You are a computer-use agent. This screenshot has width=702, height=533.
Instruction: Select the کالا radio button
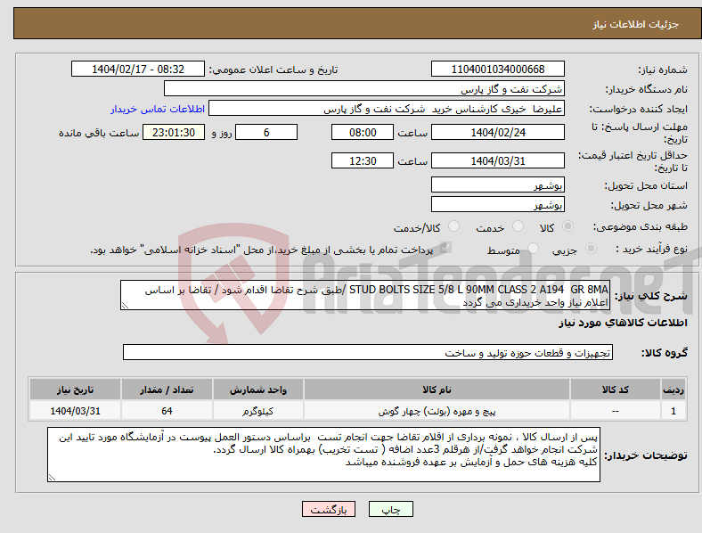[x=567, y=226]
